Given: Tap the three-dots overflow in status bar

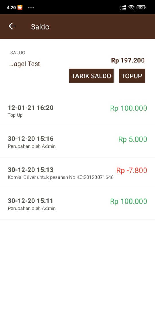Looking at the screenshot, I should tap(31, 7).
